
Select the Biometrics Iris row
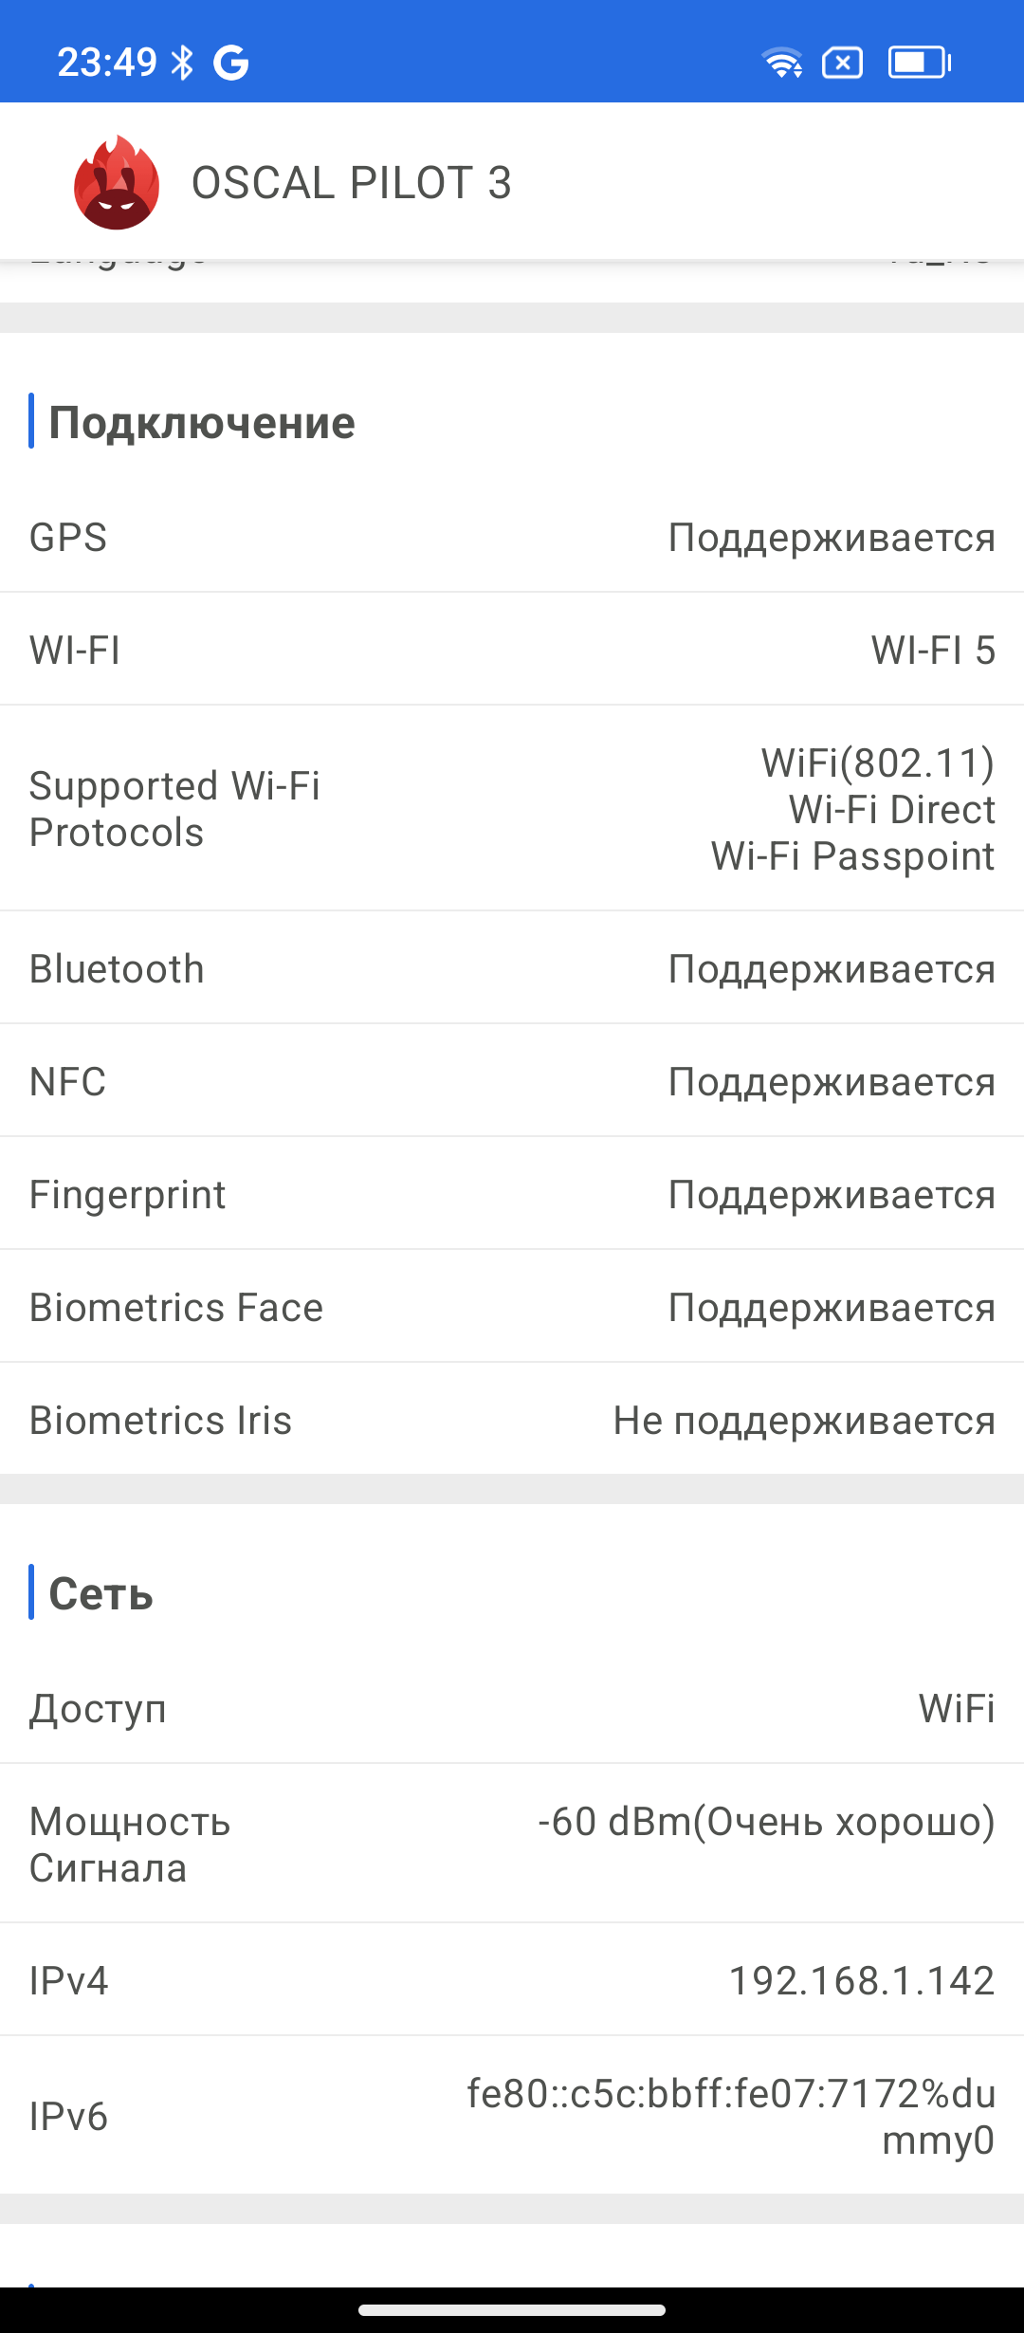pos(512,1421)
